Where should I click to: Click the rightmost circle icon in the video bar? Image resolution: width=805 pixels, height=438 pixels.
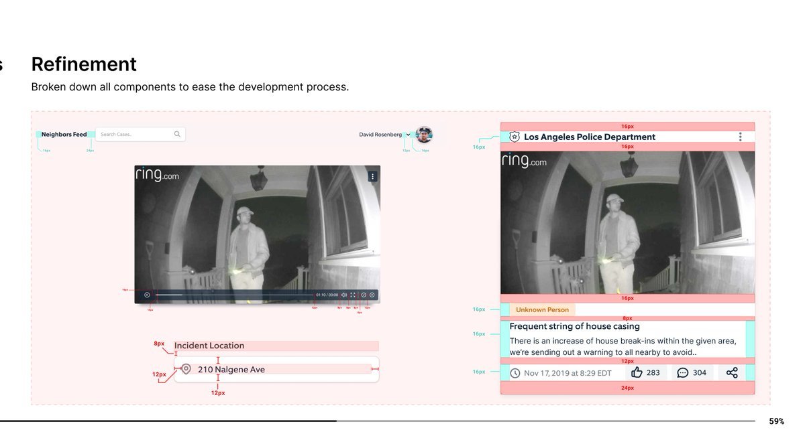(372, 295)
